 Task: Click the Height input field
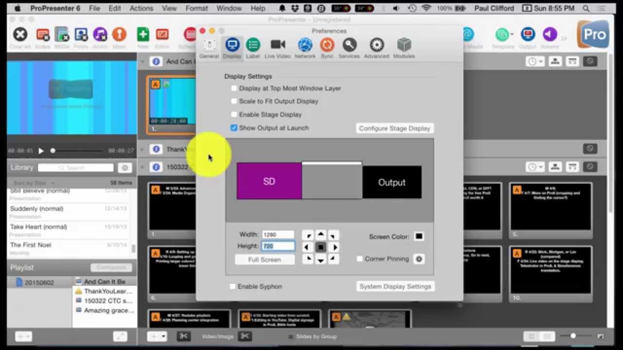(278, 246)
